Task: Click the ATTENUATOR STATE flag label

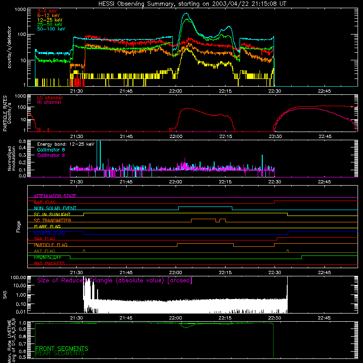Action: pos(55,196)
